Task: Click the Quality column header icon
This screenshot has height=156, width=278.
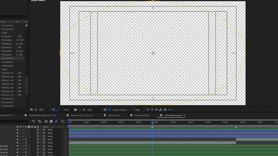Action: (x=23, y=127)
